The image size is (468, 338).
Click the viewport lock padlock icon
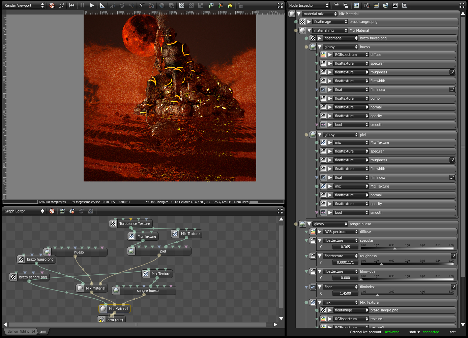[240, 5]
